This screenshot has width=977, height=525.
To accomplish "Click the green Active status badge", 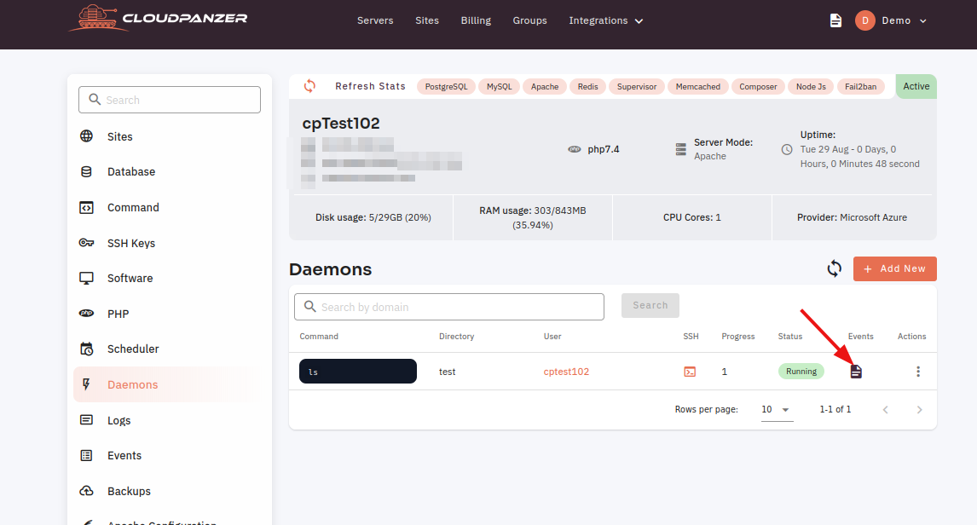I will [x=916, y=87].
